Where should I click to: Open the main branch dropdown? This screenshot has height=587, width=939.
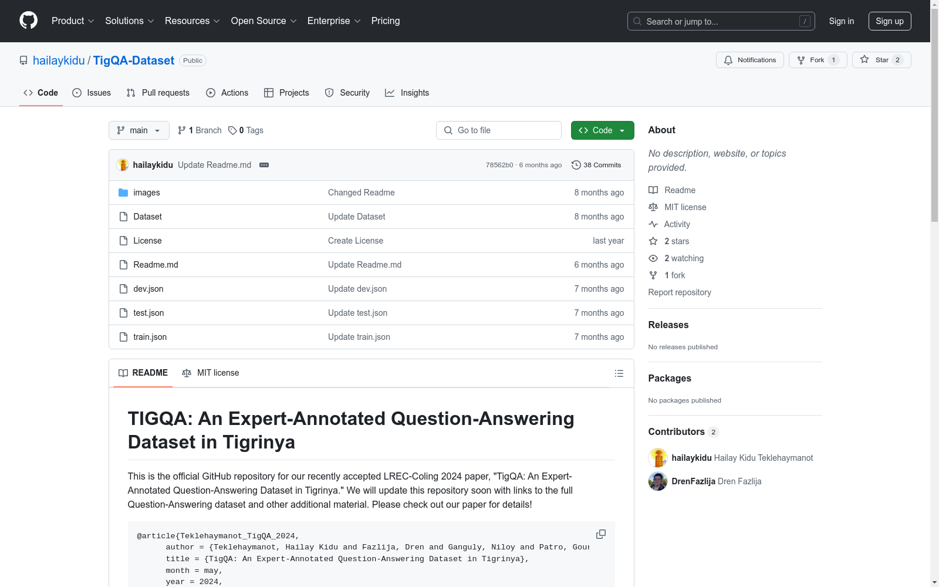click(139, 130)
